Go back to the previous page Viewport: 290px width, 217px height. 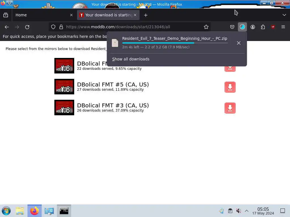coord(7,27)
